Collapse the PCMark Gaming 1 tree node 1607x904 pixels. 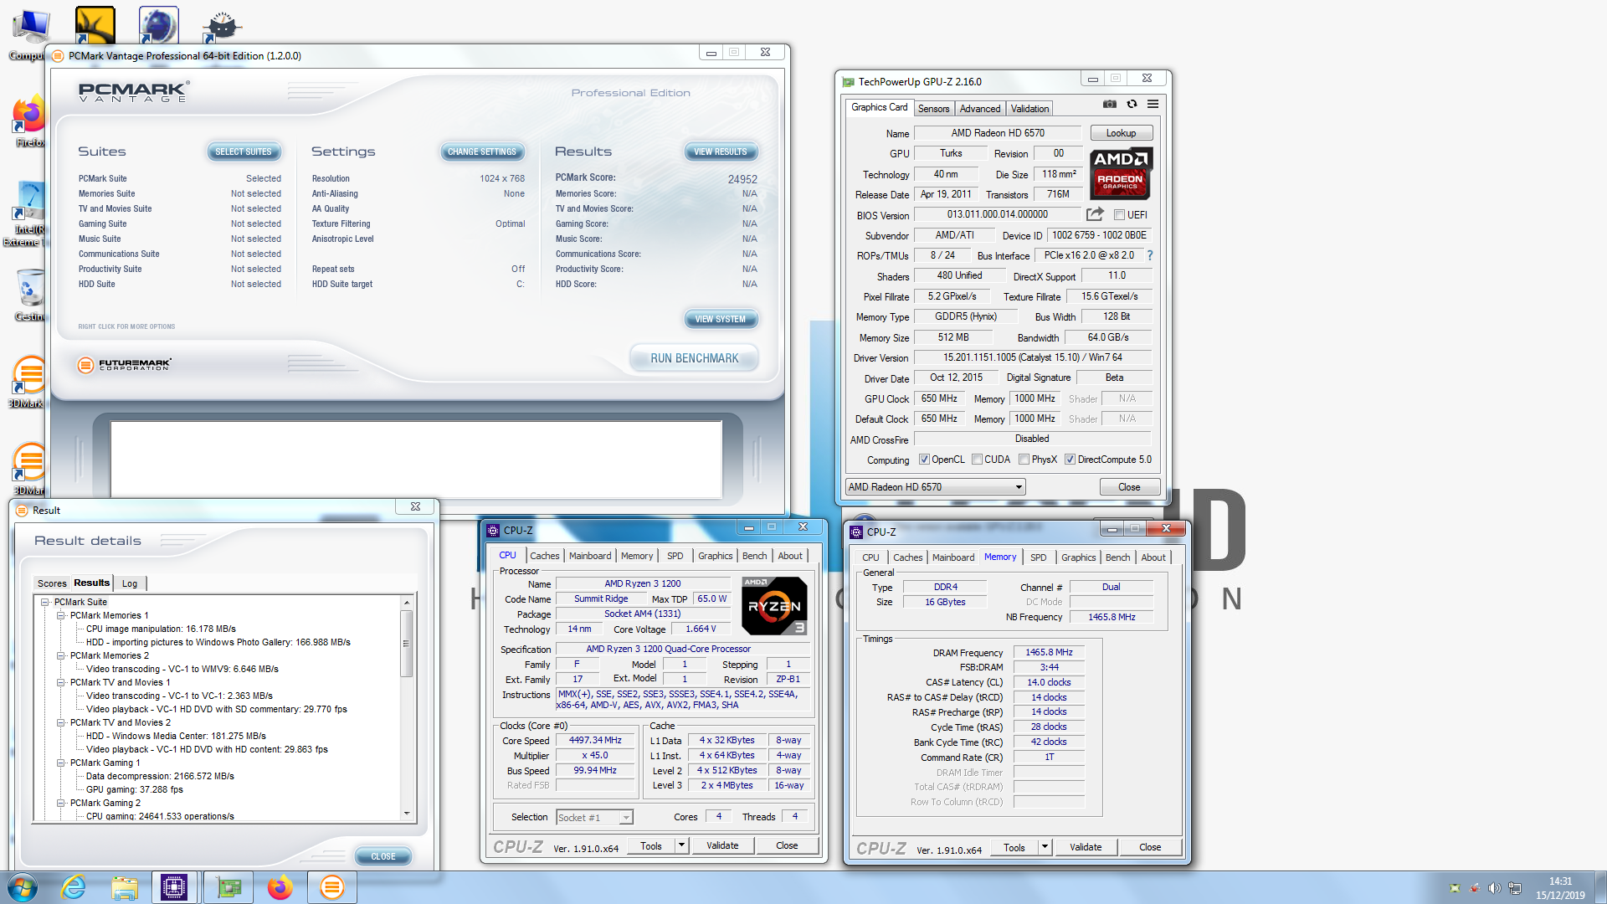(61, 763)
